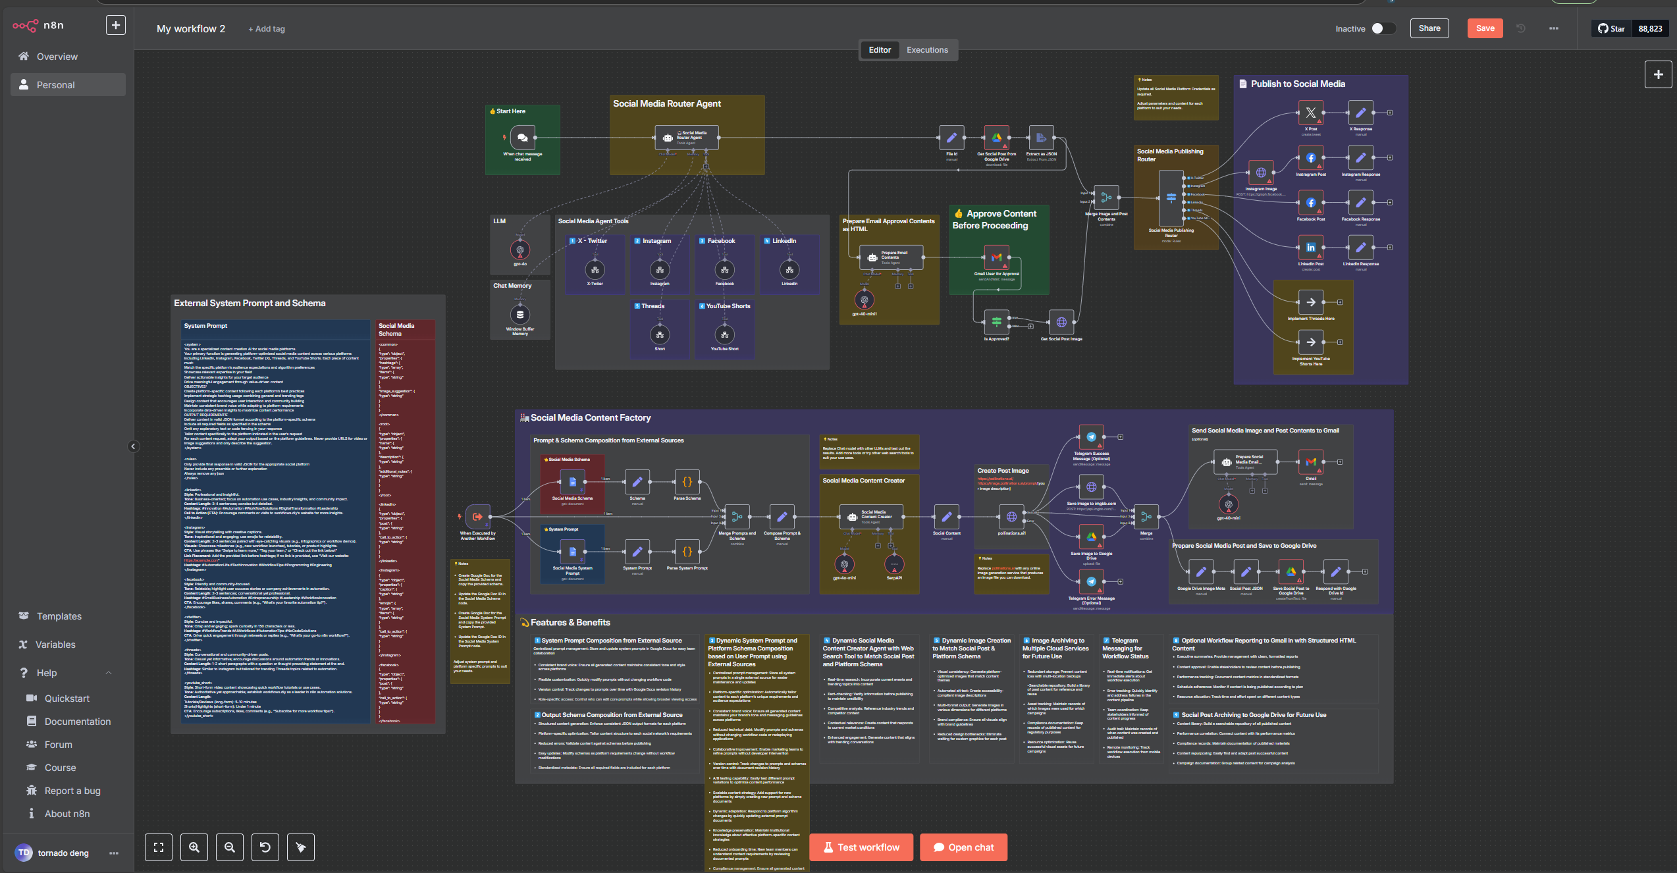Open Overview in the sidebar
This screenshot has width=1677, height=873.
pos(67,57)
